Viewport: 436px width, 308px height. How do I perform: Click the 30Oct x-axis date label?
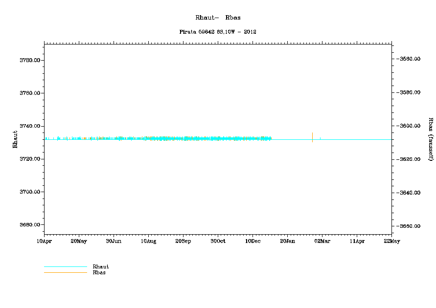(218, 241)
